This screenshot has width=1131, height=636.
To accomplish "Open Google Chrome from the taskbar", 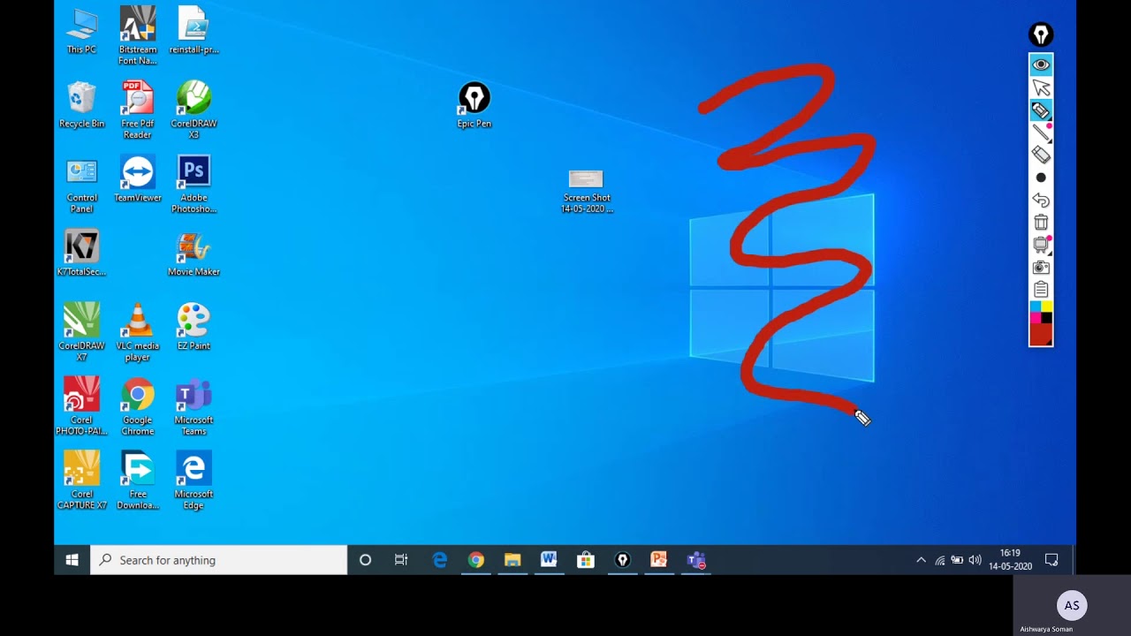I will 476,560.
